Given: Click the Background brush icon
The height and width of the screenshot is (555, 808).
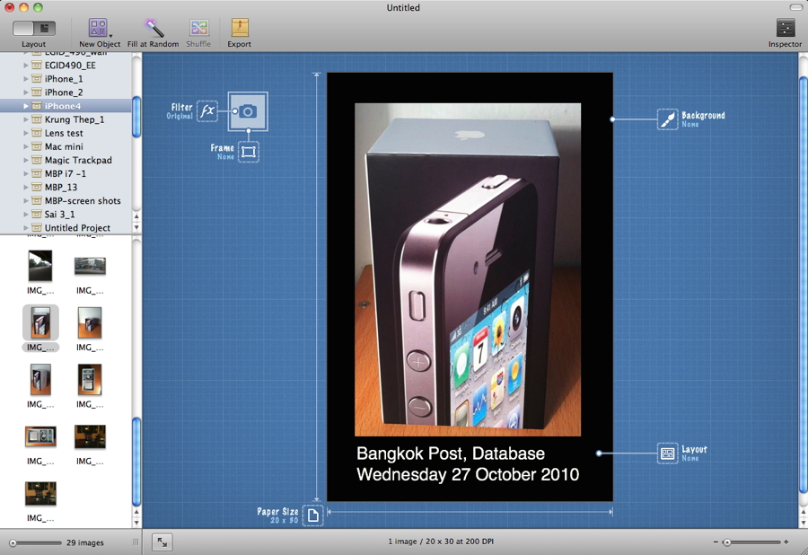Looking at the screenshot, I should (x=667, y=119).
